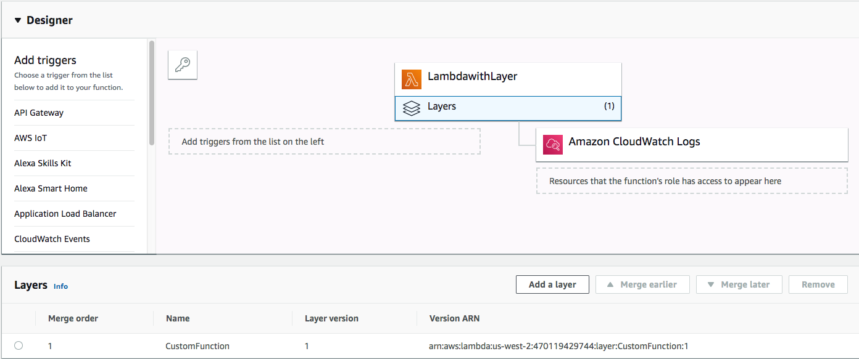Select the Layers (1) row in designer
The image size is (859, 359).
508,108
